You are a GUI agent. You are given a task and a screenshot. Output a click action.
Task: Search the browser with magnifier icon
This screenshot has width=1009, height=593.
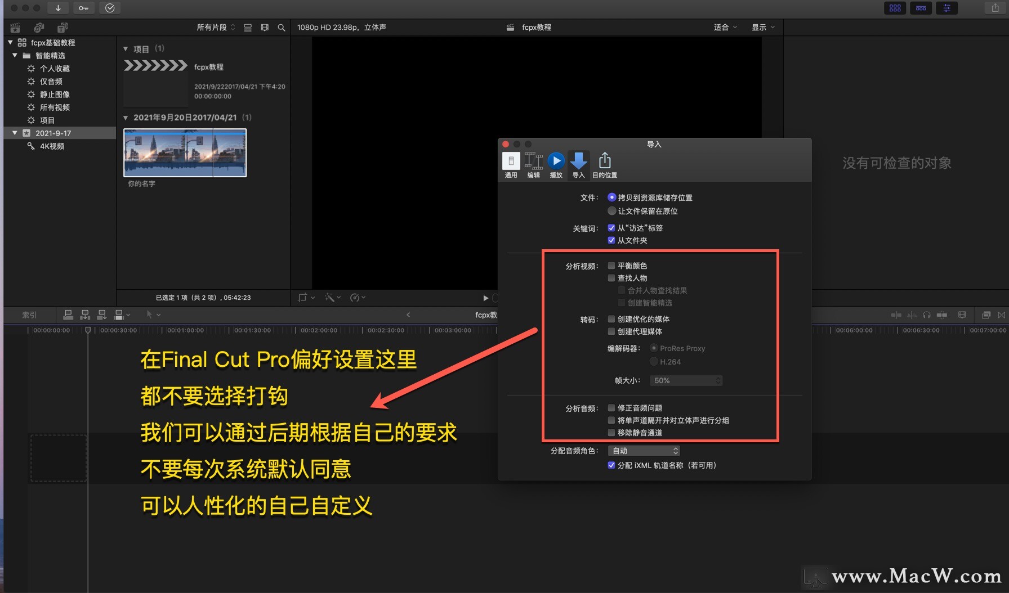[x=282, y=28]
